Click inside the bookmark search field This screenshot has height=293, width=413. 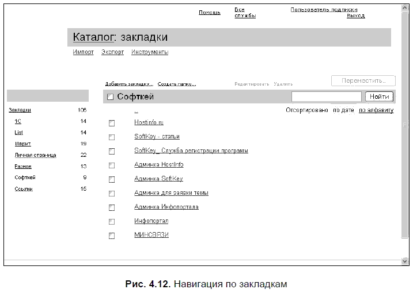point(326,97)
